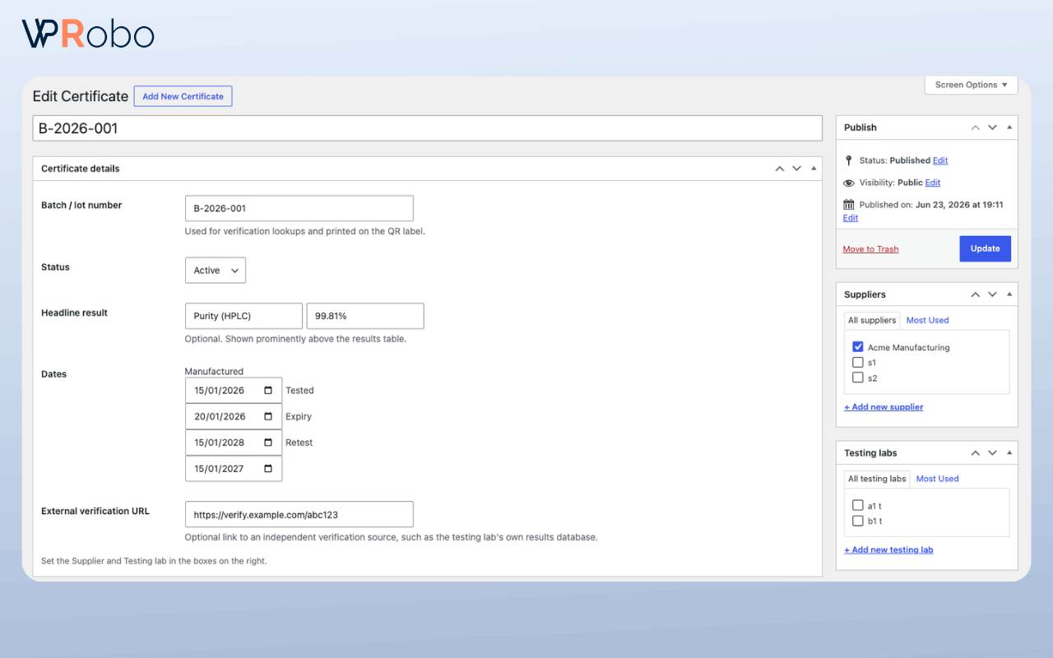Viewport: 1053px width, 658px height.
Task: Click the External verification URL field
Action: pyautogui.click(x=299, y=514)
